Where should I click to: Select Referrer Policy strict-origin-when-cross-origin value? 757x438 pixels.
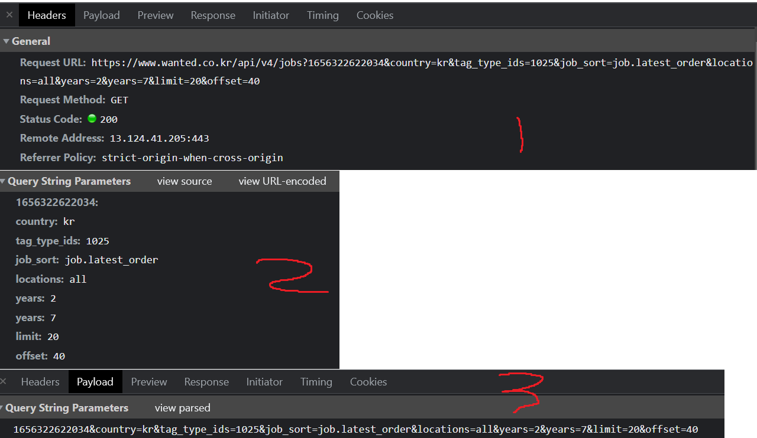192,158
